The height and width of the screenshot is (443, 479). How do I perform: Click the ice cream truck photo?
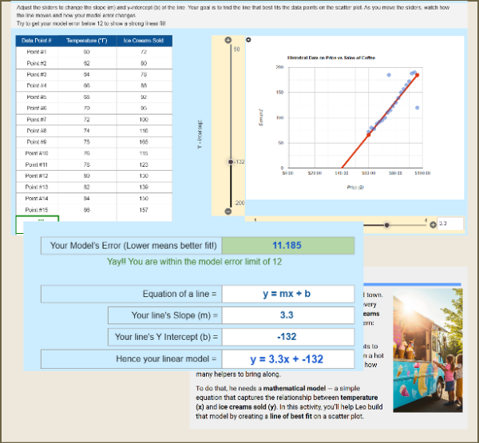pyautogui.click(x=428, y=350)
